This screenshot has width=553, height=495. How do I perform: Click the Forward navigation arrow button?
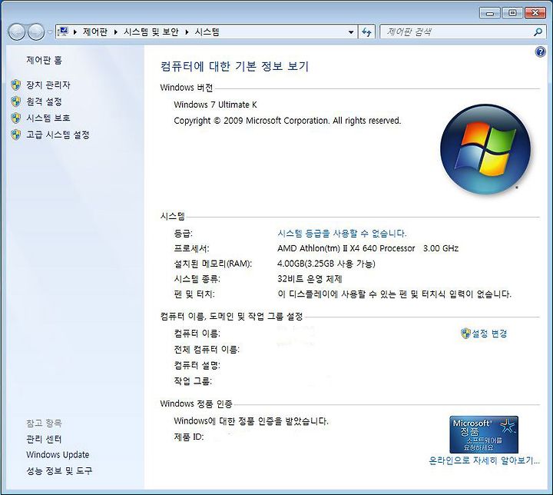36,32
